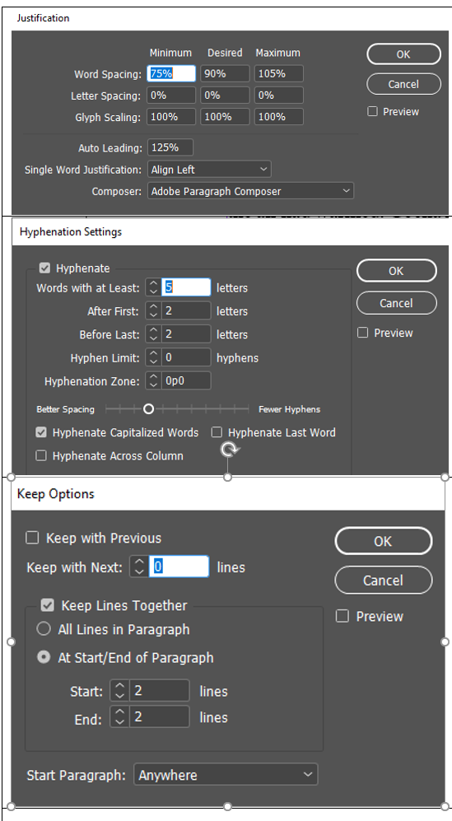452x821 pixels.
Task: Disable the Hyphenate checkbox
Action: coord(45,268)
